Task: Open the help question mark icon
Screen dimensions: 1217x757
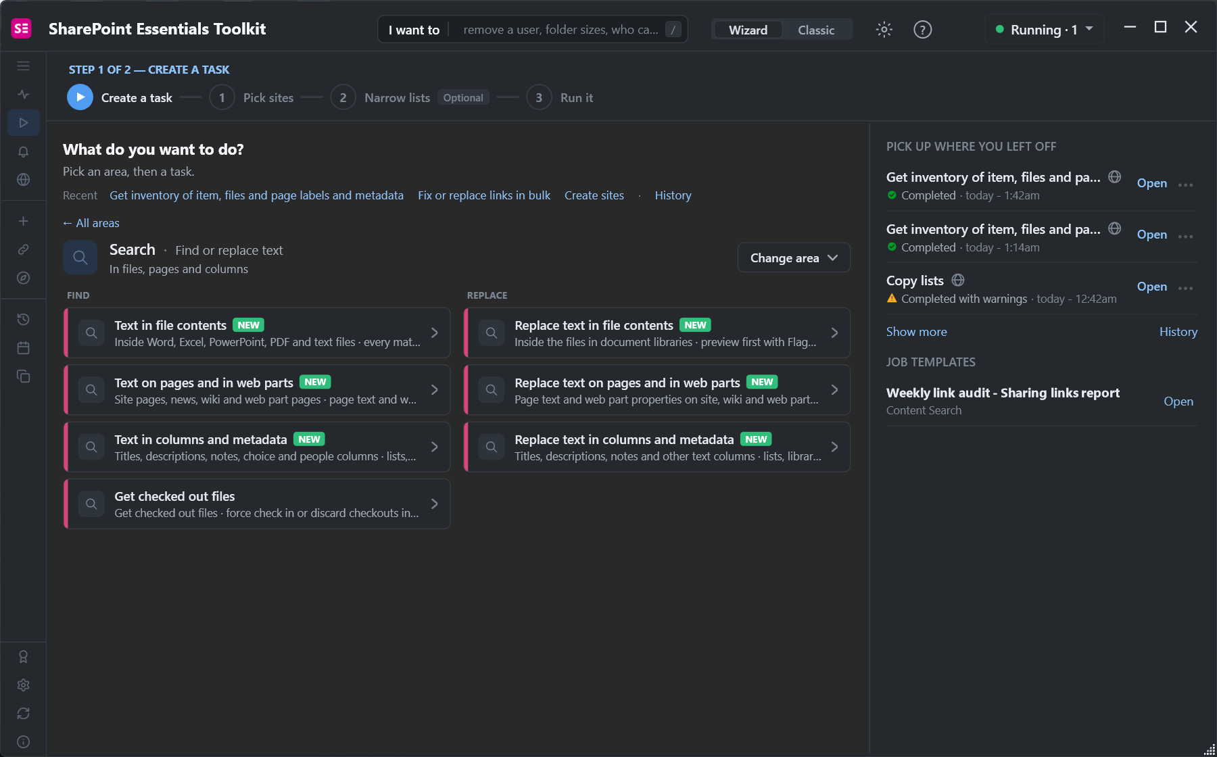Action: pyautogui.click(x=922, y=30)
